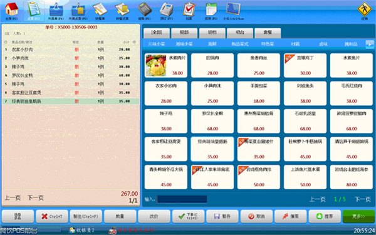
Task: Click the yellow pedestrian logout sign icon
Action: [x=365, y=9]
